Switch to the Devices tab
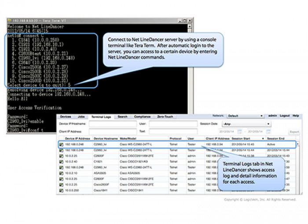The image size is (308, 224). pyautogui.click(x=66, y=117)
